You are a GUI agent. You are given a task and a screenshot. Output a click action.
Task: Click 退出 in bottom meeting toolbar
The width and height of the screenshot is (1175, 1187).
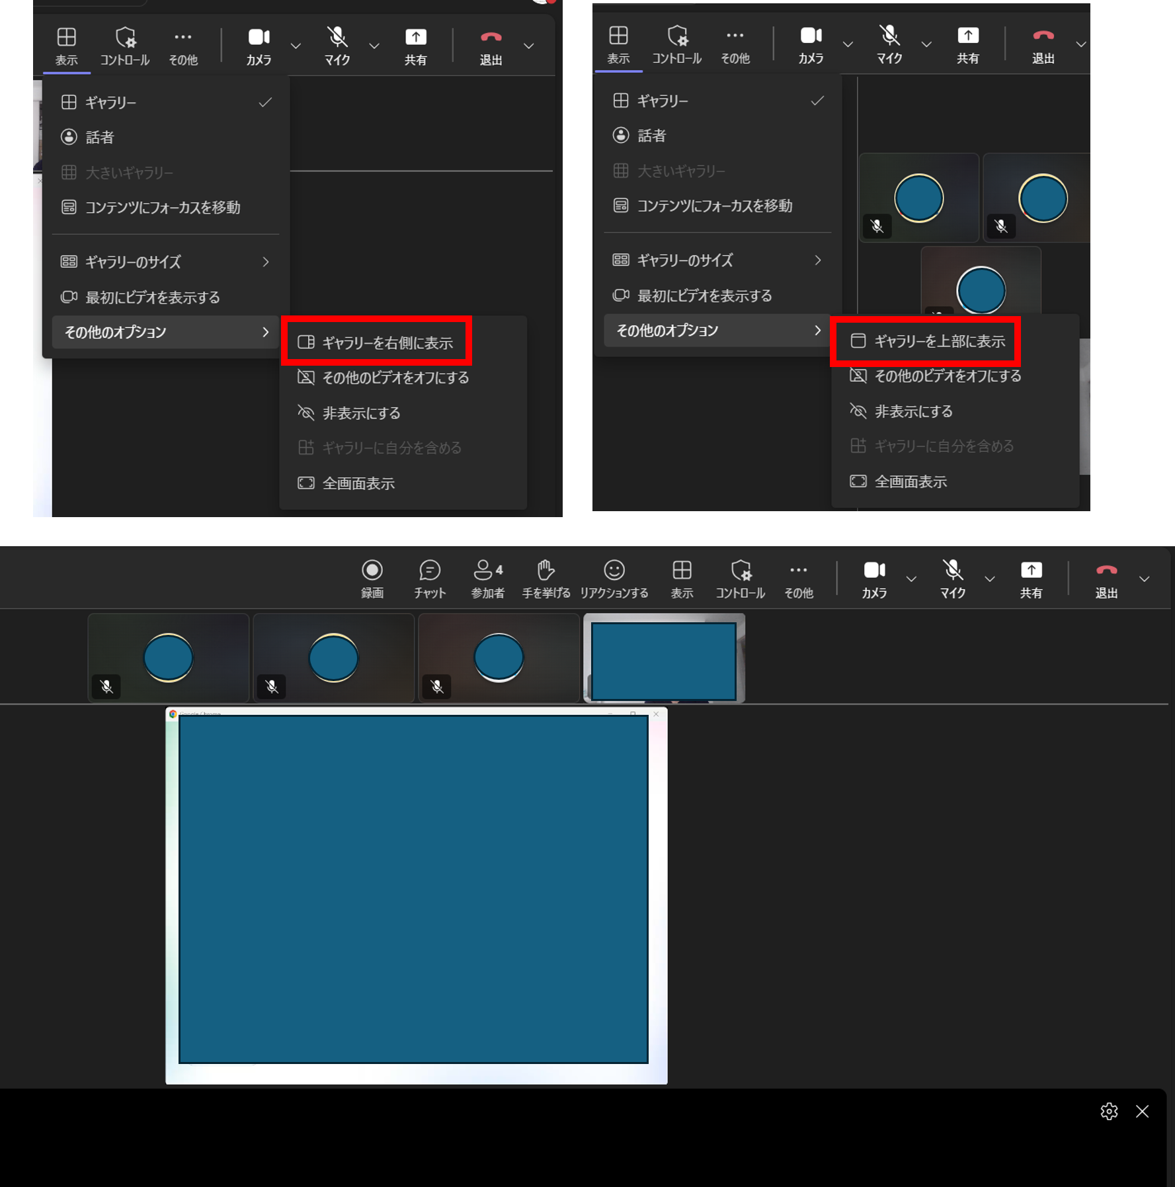(x=1106, y=579)
